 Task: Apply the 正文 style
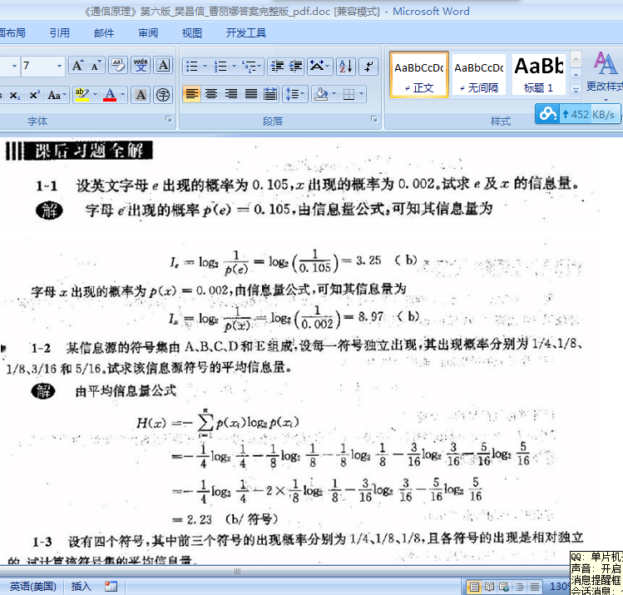point(419,74)
